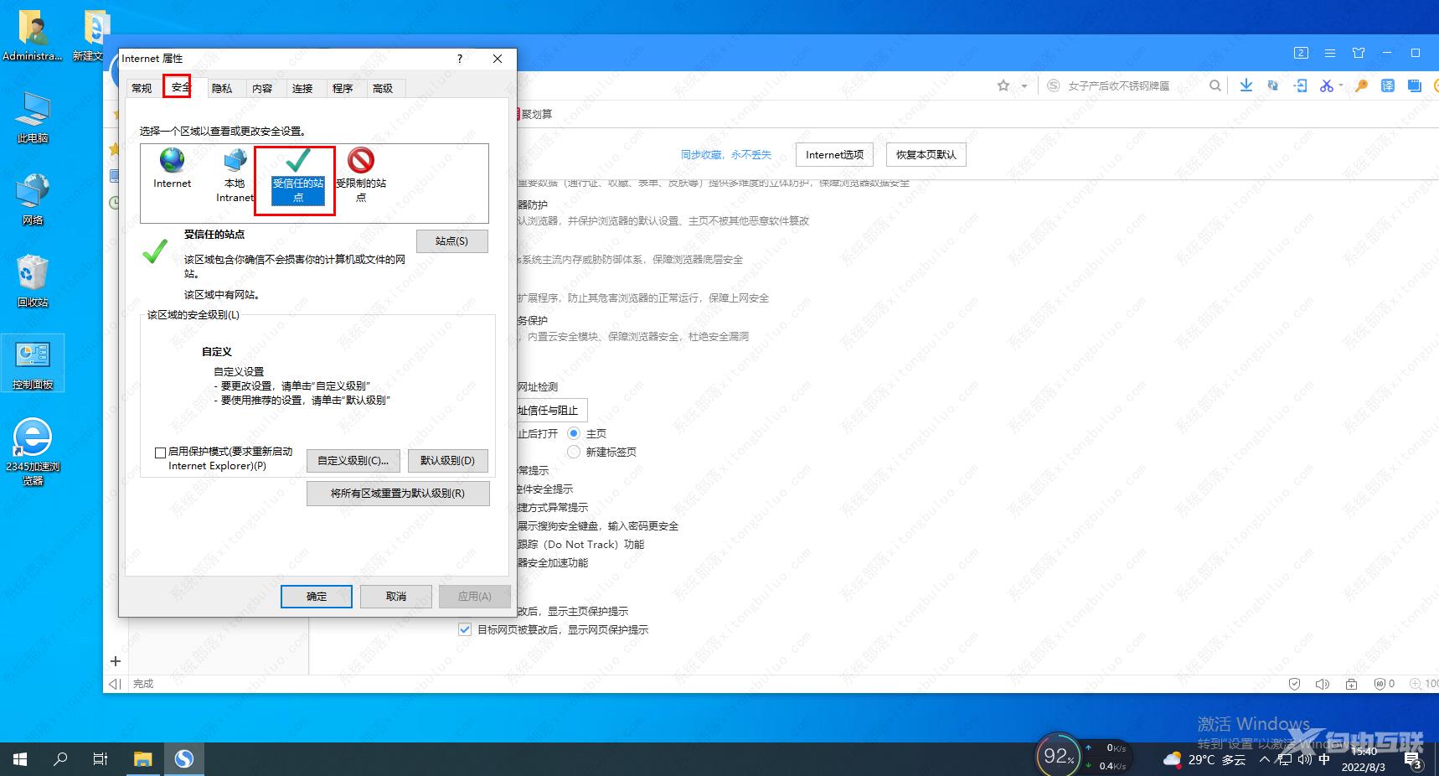
Task: Select the 本地 Intranet zone icon
Action: coord(235,175)
